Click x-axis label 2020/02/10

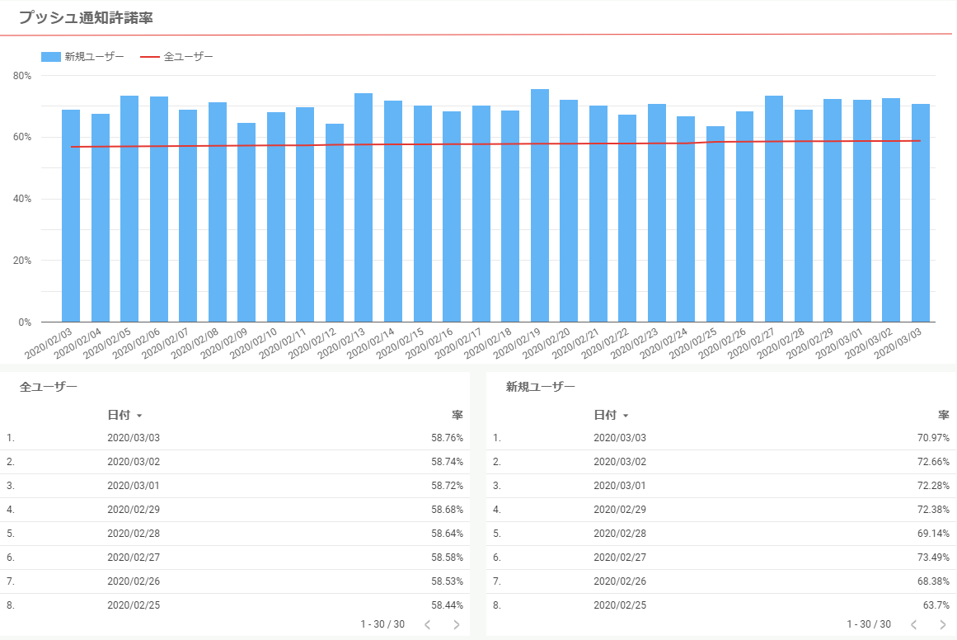(253, 343)
